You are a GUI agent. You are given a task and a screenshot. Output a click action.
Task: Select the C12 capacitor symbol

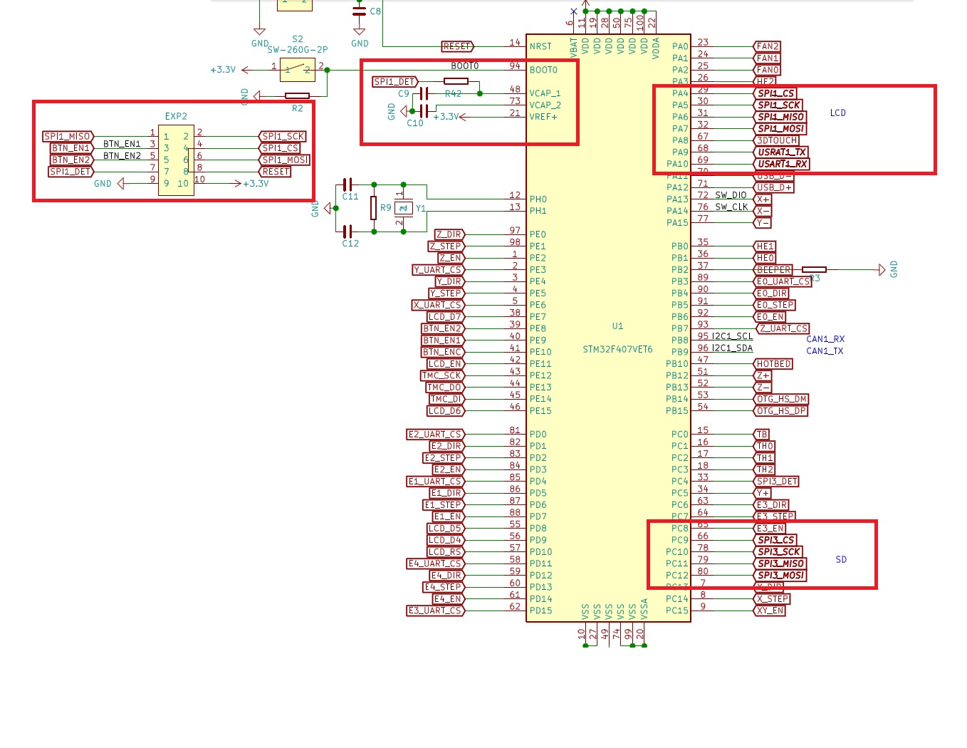pyautogui.click(x=347, y=232)
